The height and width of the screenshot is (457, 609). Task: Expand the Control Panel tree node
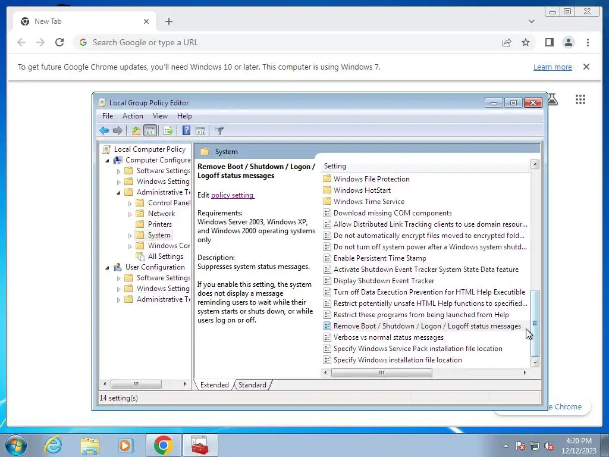pos(130,204)
